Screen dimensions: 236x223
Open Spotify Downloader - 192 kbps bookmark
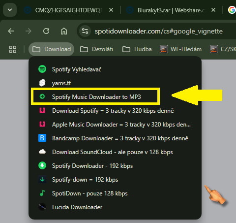(x=115, y=166)
